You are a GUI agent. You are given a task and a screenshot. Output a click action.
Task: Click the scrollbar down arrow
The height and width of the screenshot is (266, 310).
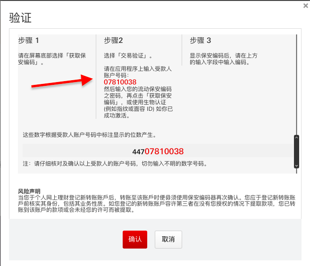coord(296,166)
